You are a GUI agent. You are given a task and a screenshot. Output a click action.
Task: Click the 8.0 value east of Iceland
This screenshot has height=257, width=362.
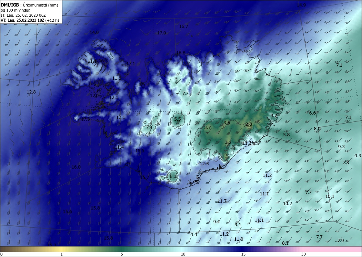(x=317, y=128)
